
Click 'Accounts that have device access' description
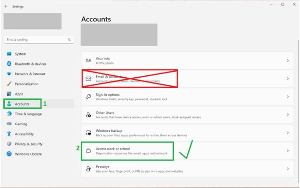tap(148, 117)
